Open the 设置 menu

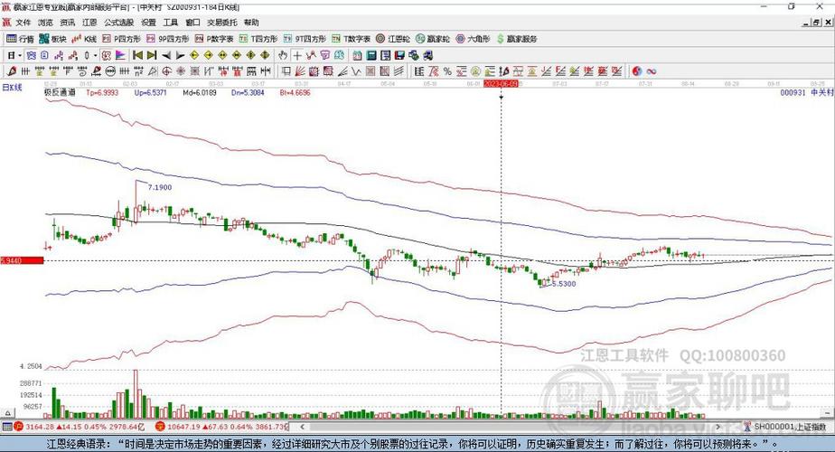point(148,23)
